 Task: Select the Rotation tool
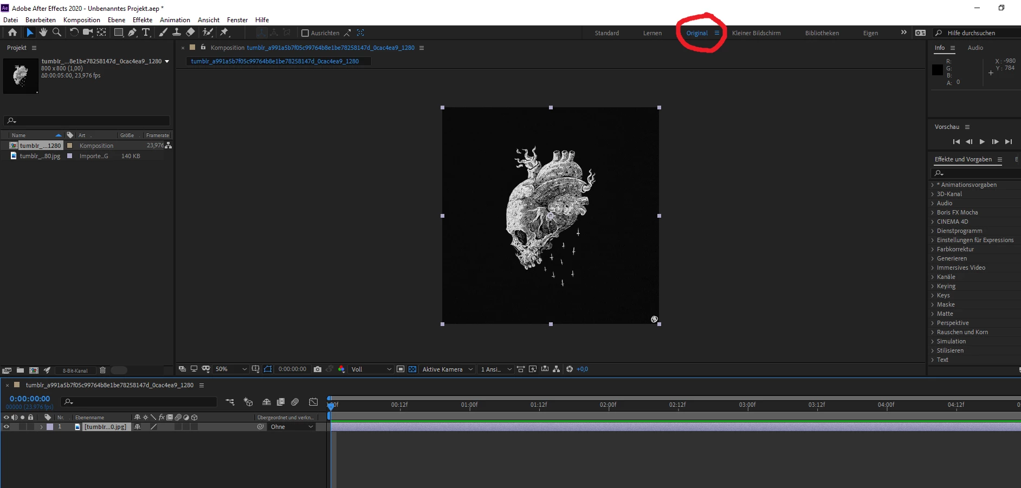tap(74, 32)
